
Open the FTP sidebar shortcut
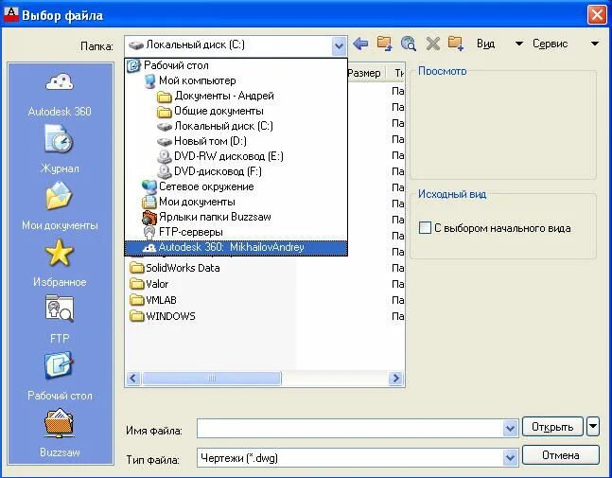[x=60, y=320]
